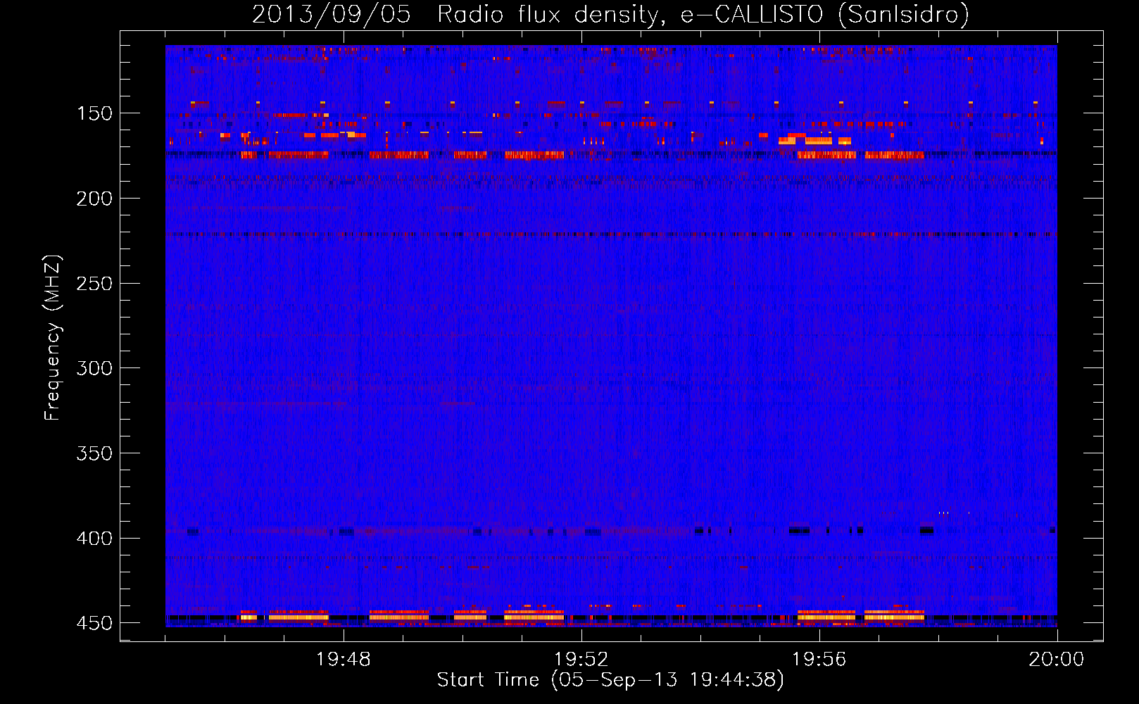Click the 300 frequency tick label
Screen dimensions: 1139x704
pos(94,368)
